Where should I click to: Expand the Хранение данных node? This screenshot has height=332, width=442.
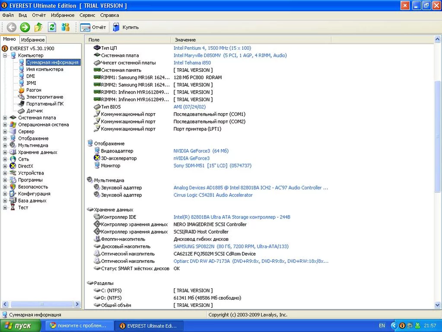(5, 152)
